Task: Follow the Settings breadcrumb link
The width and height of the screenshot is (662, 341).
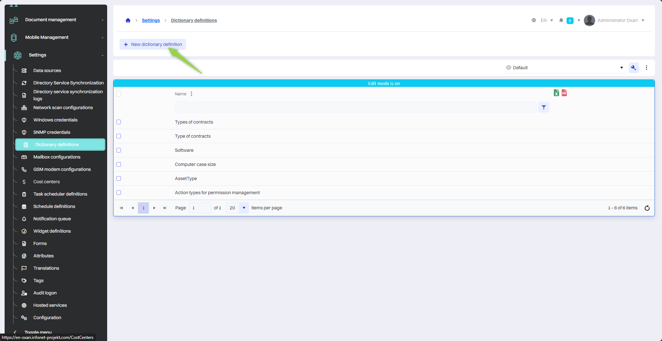Action: point(151,20)
